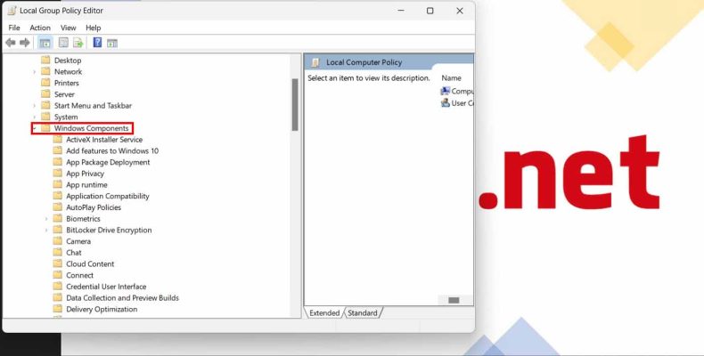
Task: Click the blue Help toolbar icon
Action: point(97,43)
